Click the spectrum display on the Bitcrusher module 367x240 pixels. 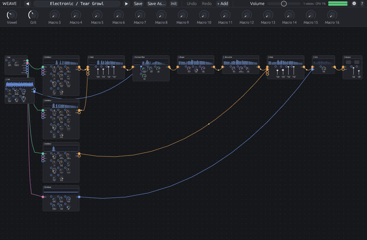pos(241,62)
